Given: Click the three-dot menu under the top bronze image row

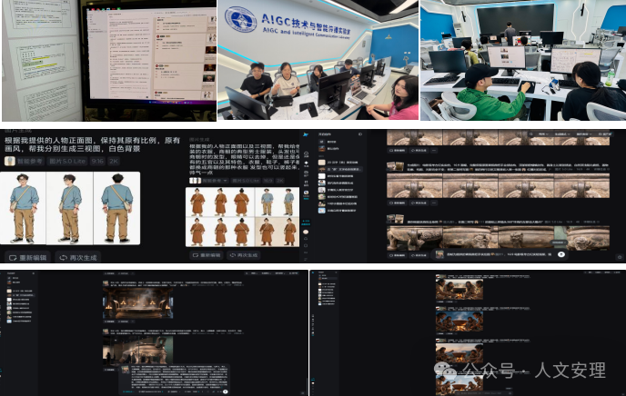Looking at the screenshot, I should (434, 151).
